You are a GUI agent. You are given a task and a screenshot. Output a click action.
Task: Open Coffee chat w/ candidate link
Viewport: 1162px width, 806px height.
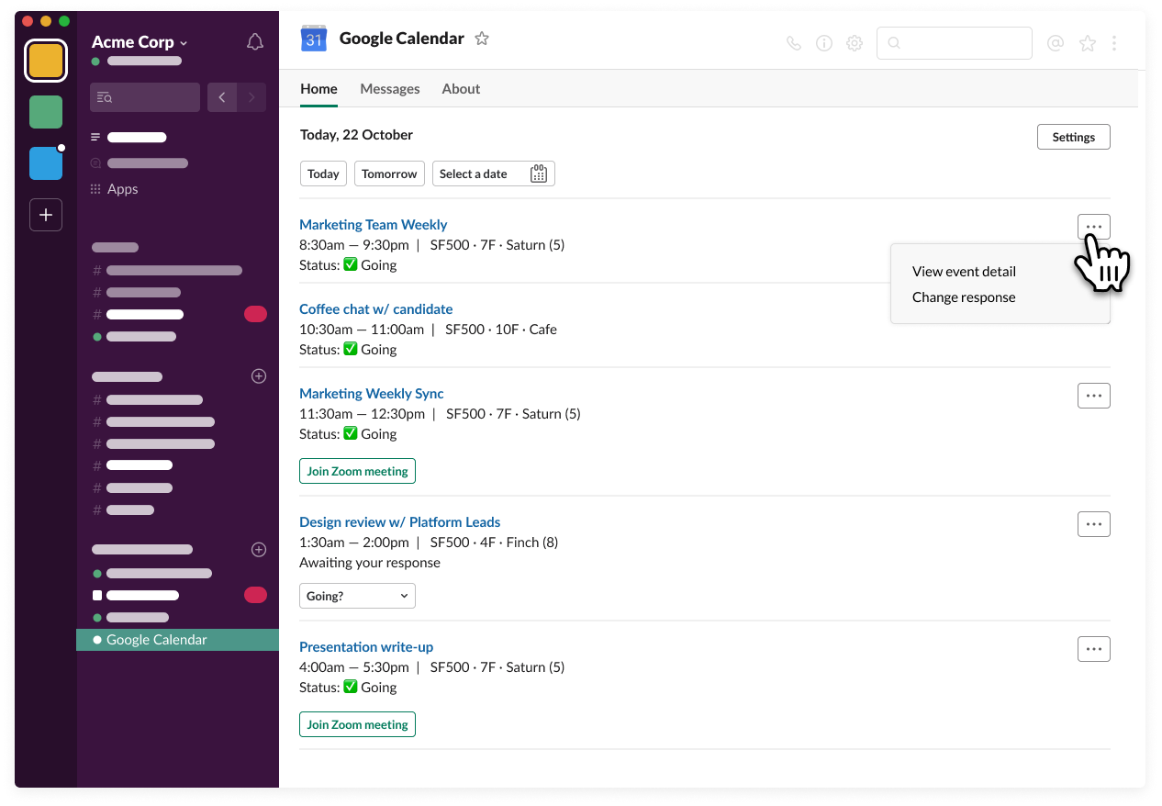376,309
